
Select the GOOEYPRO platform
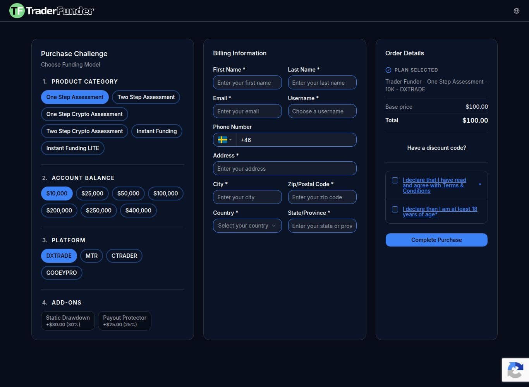pyautogui.click(x=62, y=273)
